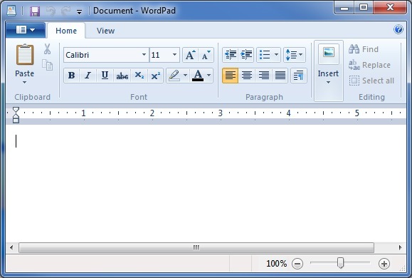Zoom out with minus button

coord(297,264)
